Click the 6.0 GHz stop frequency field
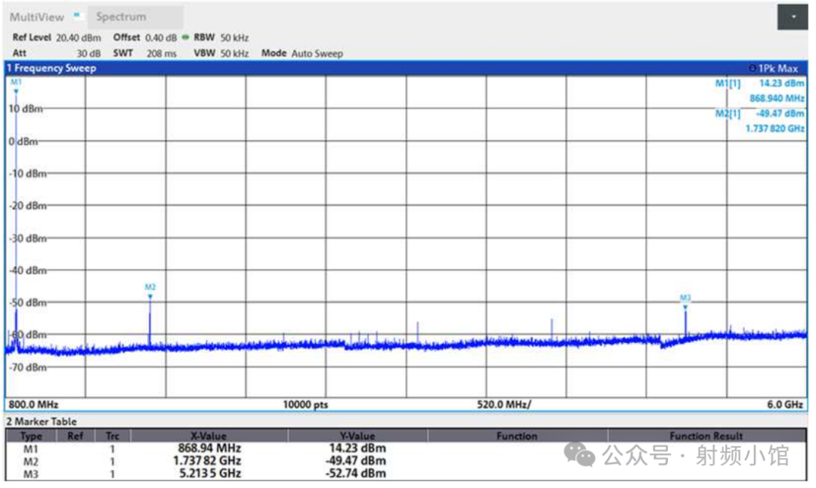The image size is (816, 488). pos(784,405)
